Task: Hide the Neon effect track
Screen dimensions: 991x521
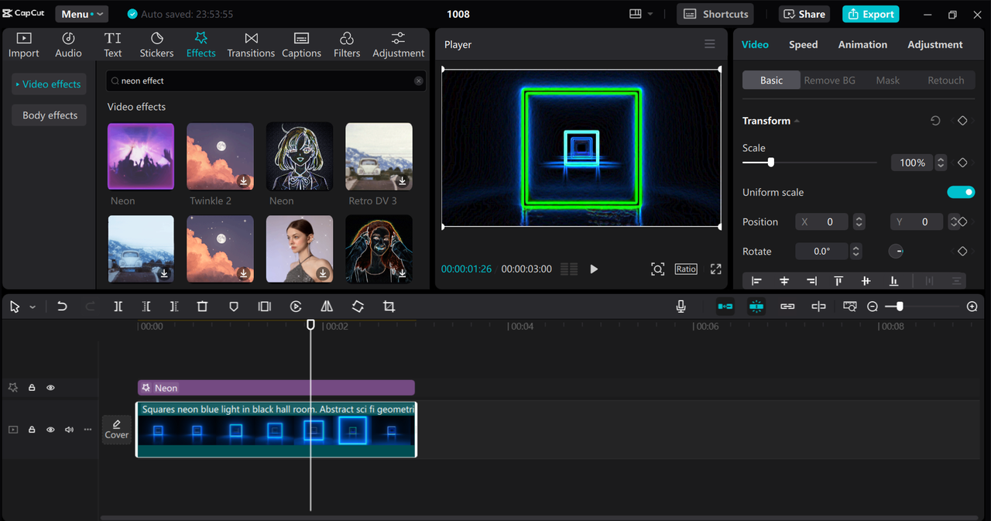Action: tap(50, 388)
